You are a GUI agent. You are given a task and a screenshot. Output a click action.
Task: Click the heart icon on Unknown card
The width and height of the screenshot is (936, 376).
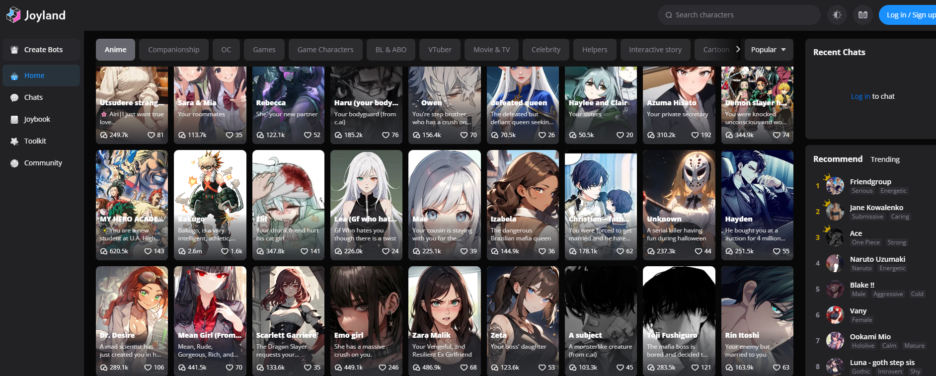(x=698, y=251)
